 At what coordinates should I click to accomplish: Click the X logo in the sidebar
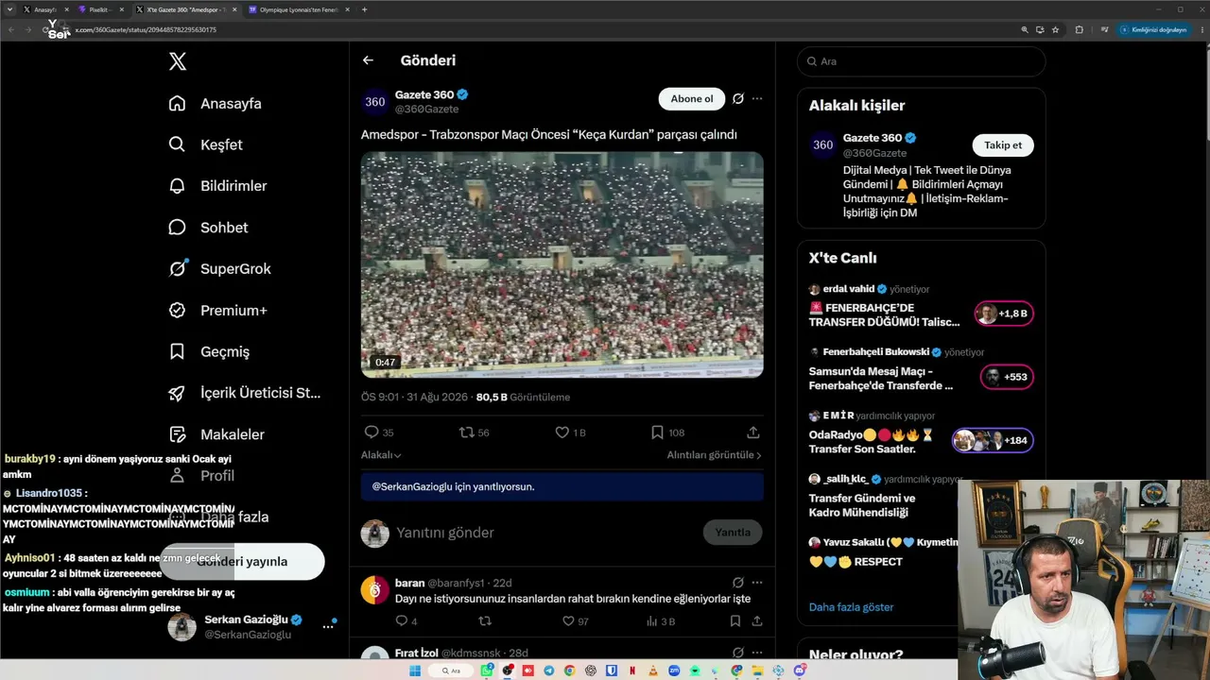click(x=178, y=62)
